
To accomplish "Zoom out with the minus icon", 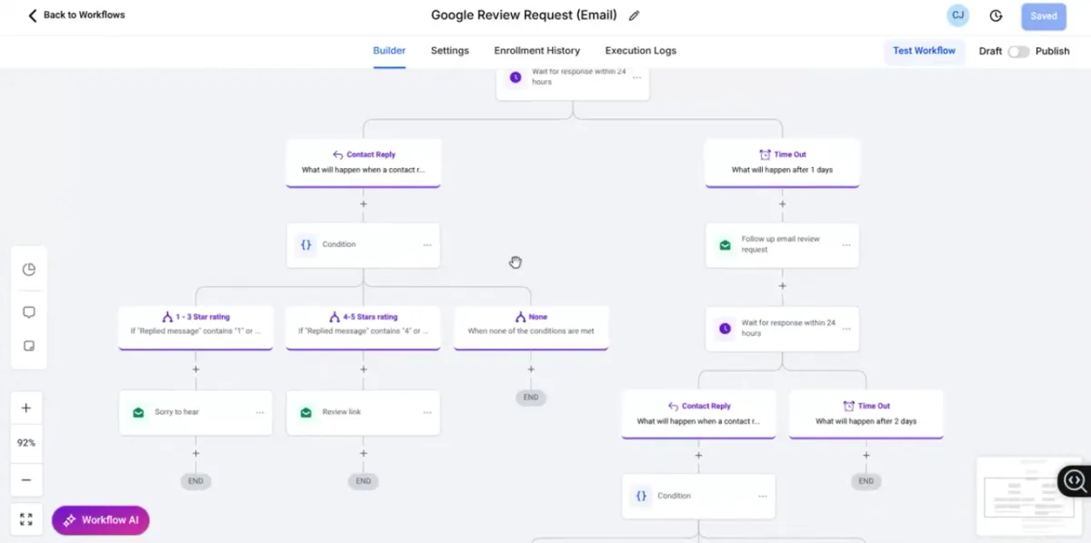I will (26, 480).
